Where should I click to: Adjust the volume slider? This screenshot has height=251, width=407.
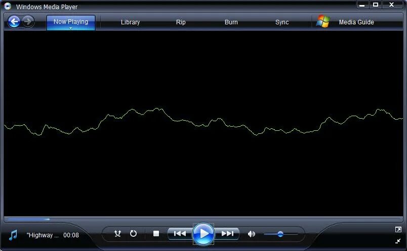click(x=280, y=234)
